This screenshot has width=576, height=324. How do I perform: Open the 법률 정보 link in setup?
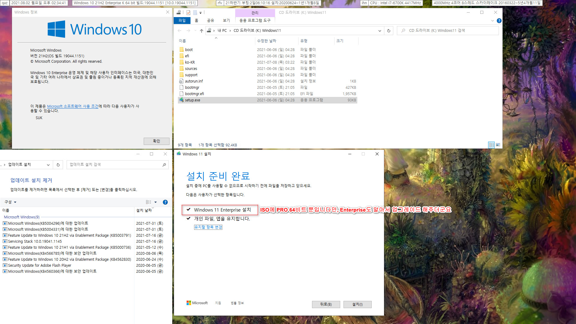pos(237,303)
